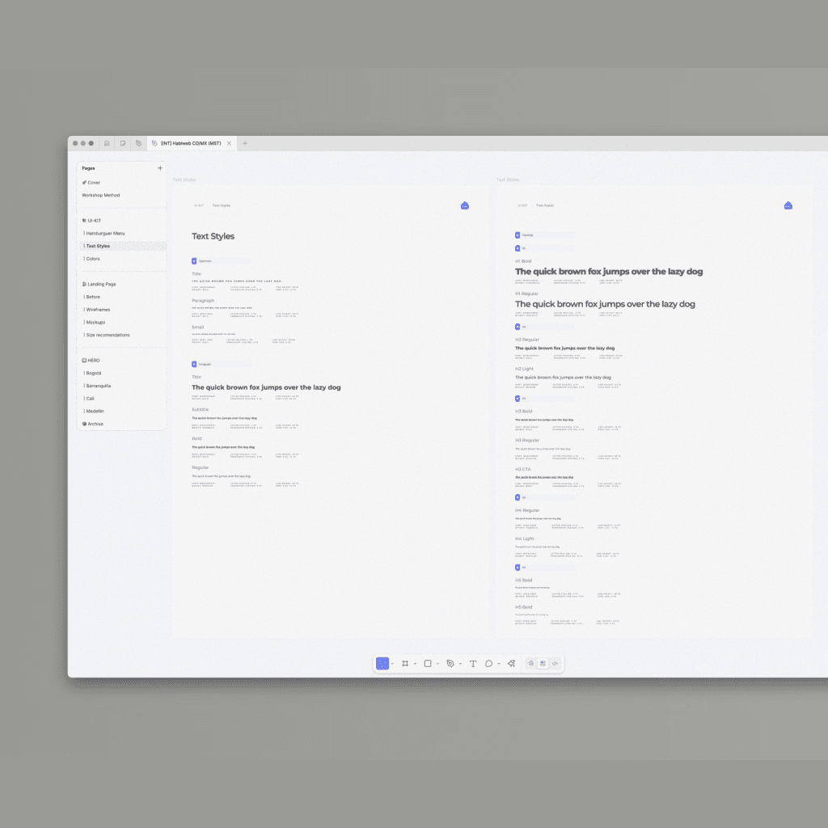Expand the Move tool dropdown arrow
The image size is (828, 828).
[392, 664]
